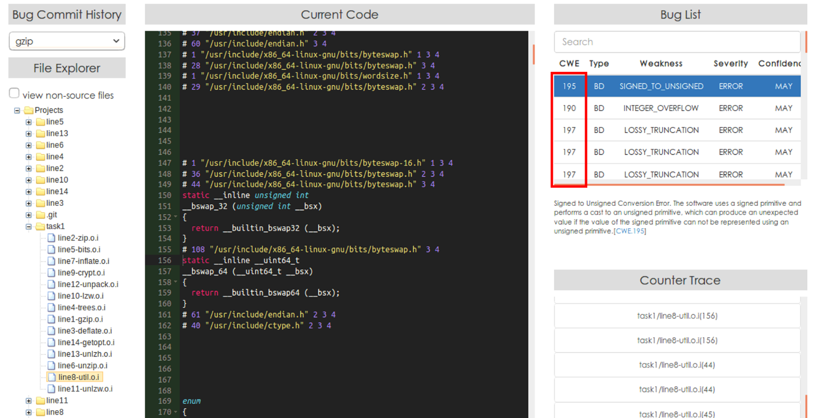Image resolution: width=815 pixels, height=418 pixels.
Task: Click the Counter Trace panel header
Action: coord(680,280)
